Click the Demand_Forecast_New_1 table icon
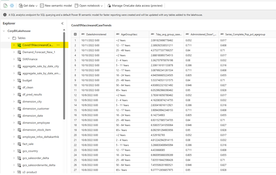Image resolution: width=276 pixels, height=175 pixels. tap(19, 52)
